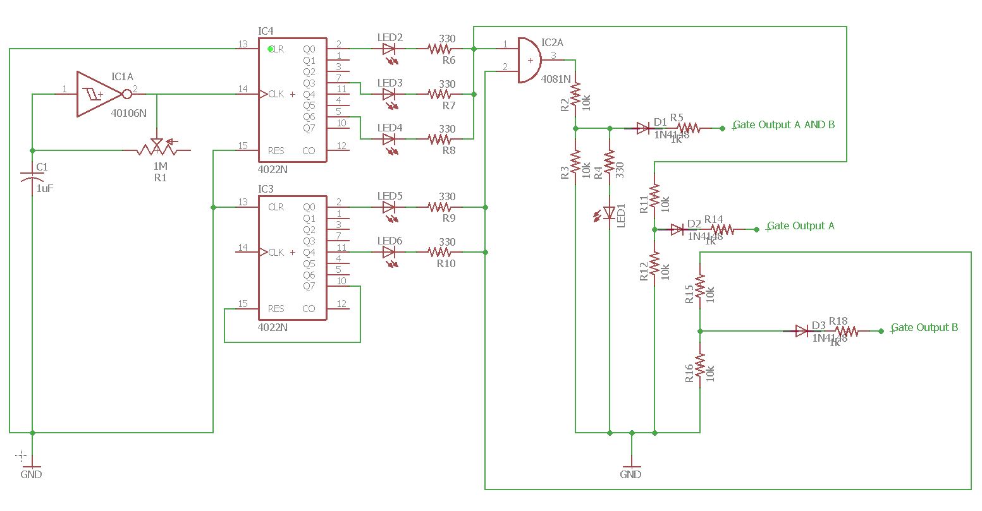Viewport: 982px width, 511px height.
Task: Select the LED5 diode symbol
Action: tap(390, 205)
